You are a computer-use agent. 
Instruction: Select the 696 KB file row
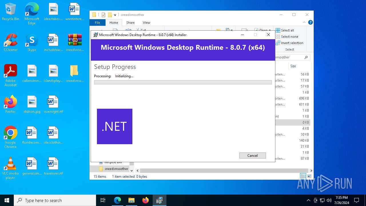(x=293, y=98)
